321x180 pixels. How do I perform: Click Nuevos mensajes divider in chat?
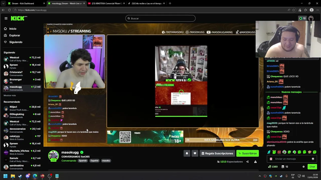(291, 92)
